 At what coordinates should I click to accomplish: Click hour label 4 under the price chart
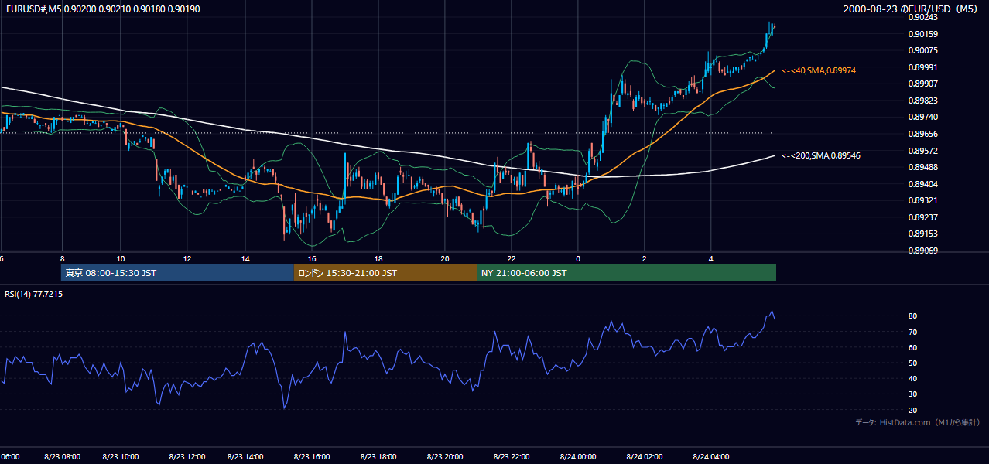tap(710, 258)
